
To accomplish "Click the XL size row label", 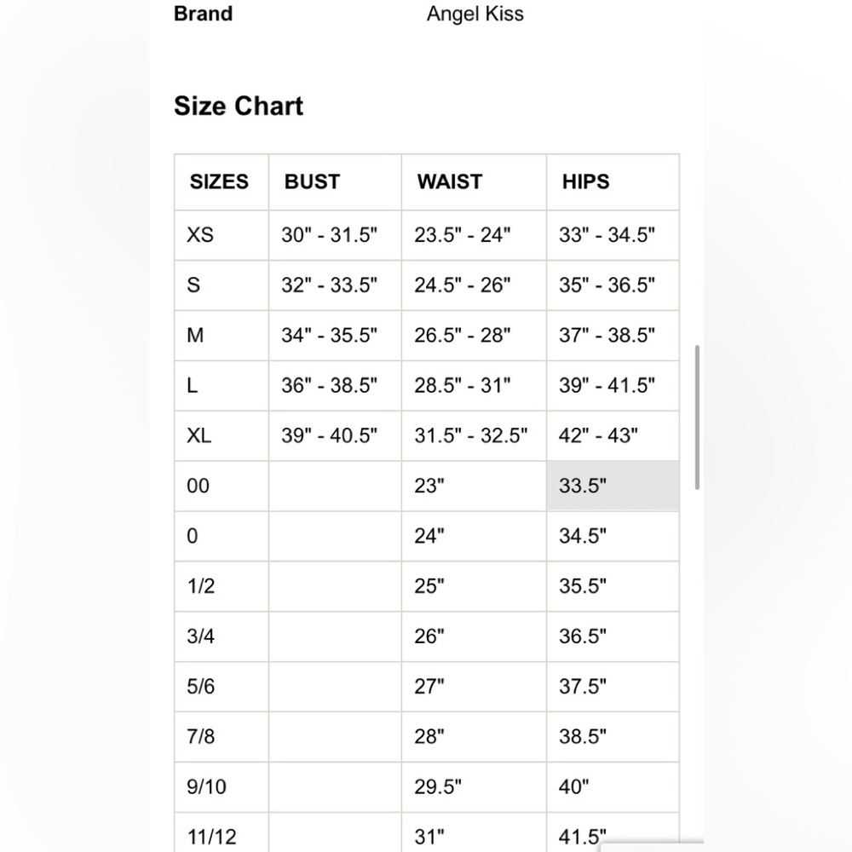I will tap(199, 435).
